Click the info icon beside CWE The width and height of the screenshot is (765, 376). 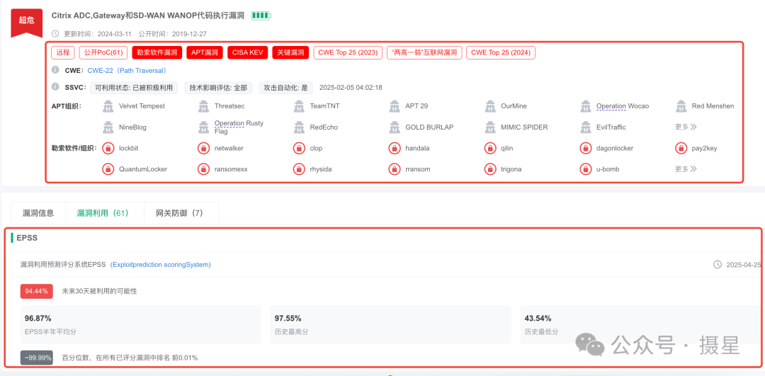pyautogui.click(x=55, y=69)
